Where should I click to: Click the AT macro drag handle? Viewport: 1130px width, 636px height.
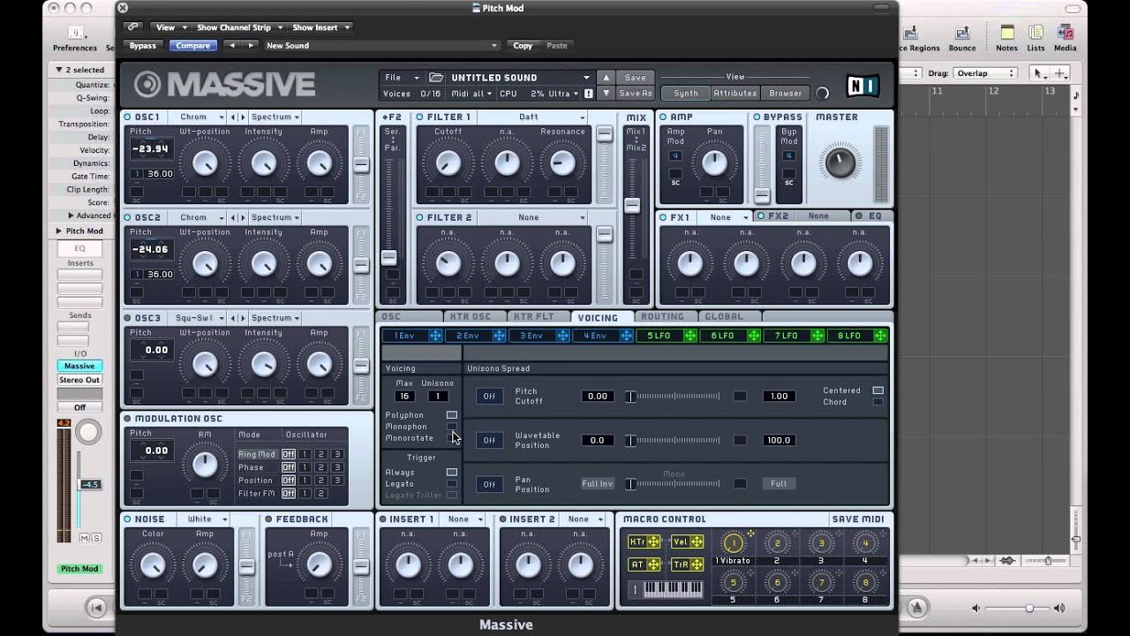pos(654,564)
